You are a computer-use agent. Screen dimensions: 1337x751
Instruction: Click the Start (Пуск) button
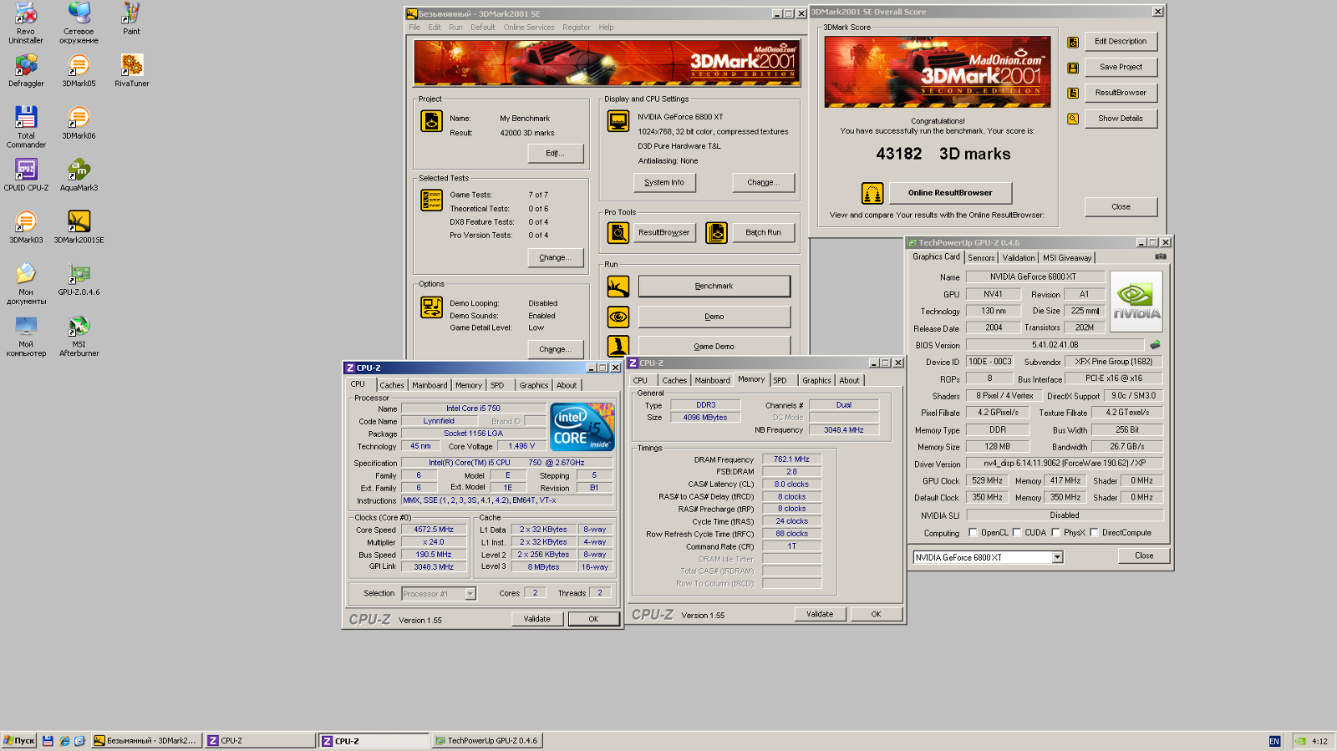click(x=19, y=740)
